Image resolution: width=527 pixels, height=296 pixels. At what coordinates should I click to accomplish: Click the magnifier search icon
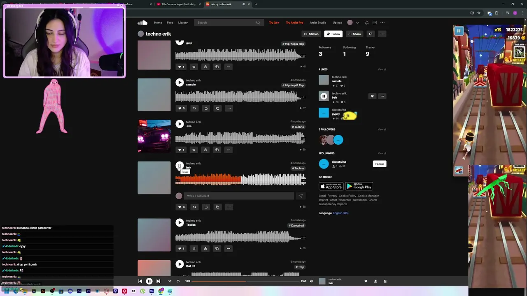[x=258, y=23]
